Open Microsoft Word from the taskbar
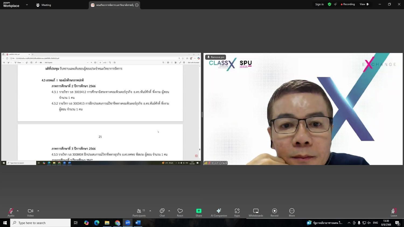The height and width of the screenshot is (227, 404). click(x=138, y=223)
